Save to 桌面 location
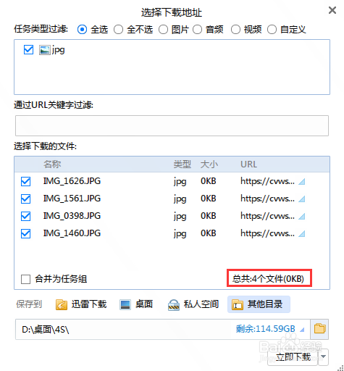344x371 pixels. click(x=136, y=304)
